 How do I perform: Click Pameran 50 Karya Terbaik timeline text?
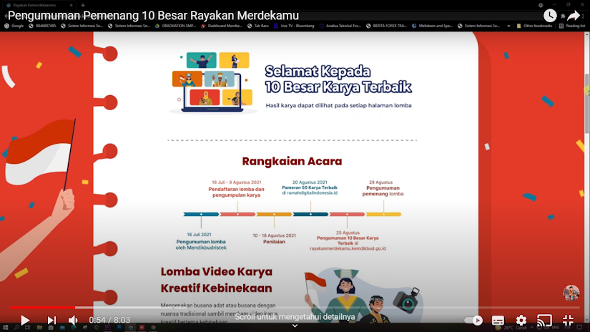coord(310,187)
